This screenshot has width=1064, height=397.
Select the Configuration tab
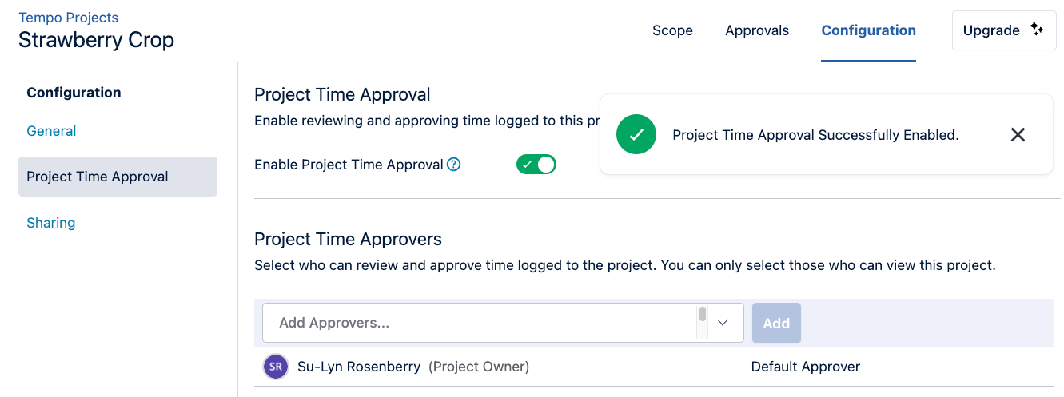tap(868, 30)
